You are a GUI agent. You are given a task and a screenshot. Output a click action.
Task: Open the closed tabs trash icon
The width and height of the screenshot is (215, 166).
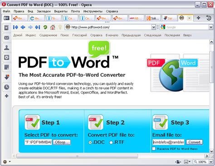209,18
